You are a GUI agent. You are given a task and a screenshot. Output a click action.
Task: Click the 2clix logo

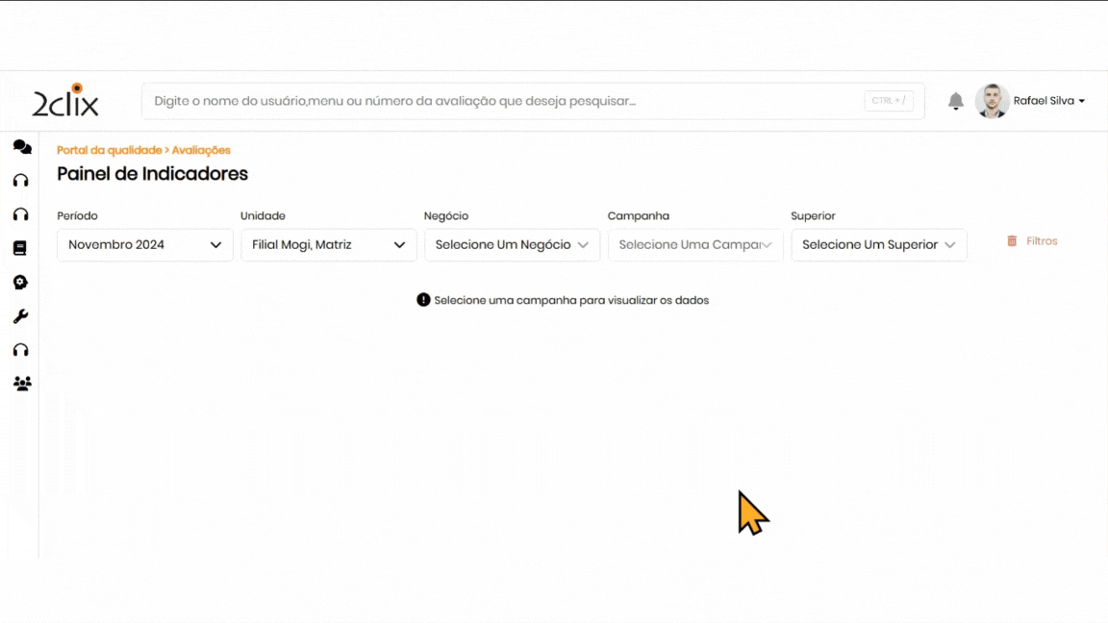coord(65,101)
